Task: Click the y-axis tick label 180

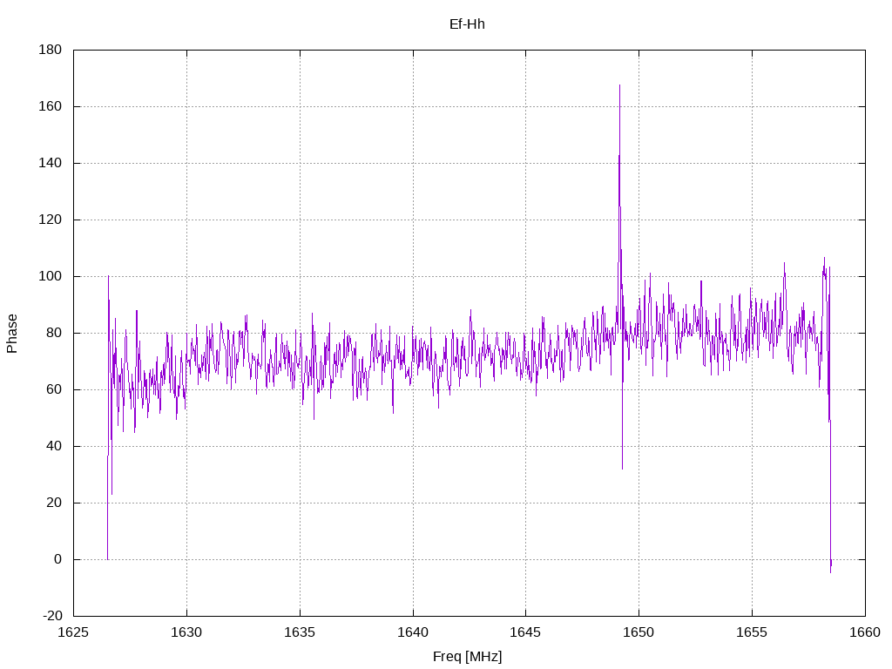Action: tap(50, 50)
